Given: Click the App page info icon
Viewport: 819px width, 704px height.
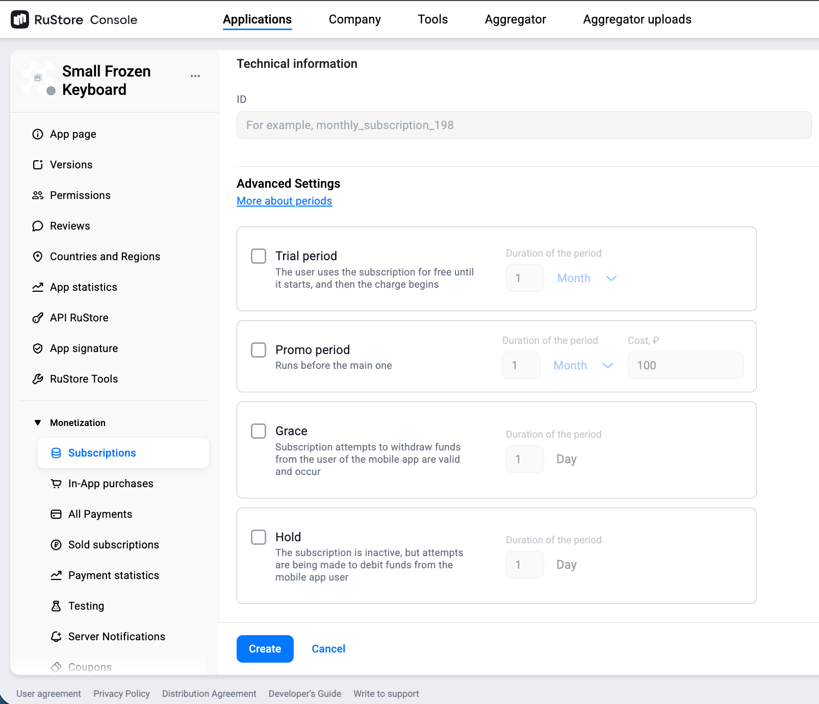Looking at the screenshot, I should (x=38, y=134).
